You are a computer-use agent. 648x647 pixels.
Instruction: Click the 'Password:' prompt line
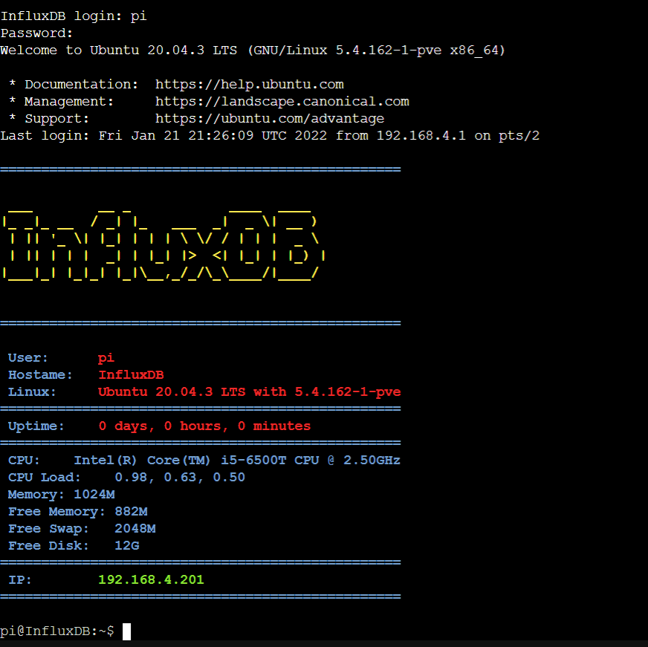tap(36, 33)
